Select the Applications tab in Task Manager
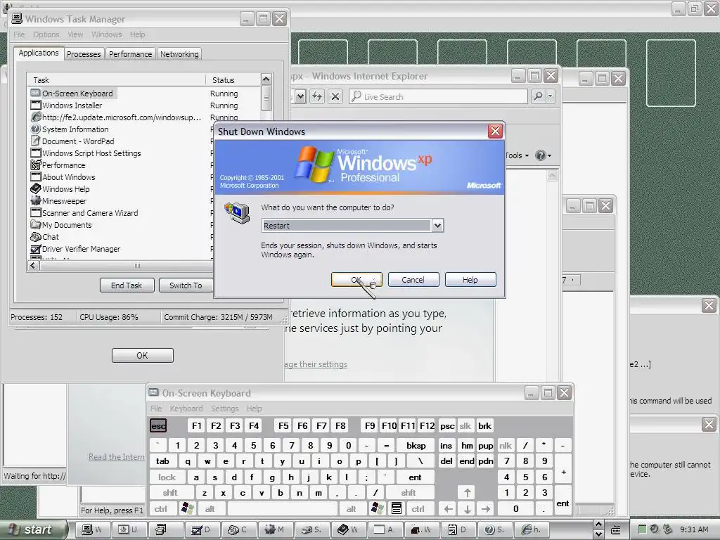The image size is (720, 540). click(39, 53)
